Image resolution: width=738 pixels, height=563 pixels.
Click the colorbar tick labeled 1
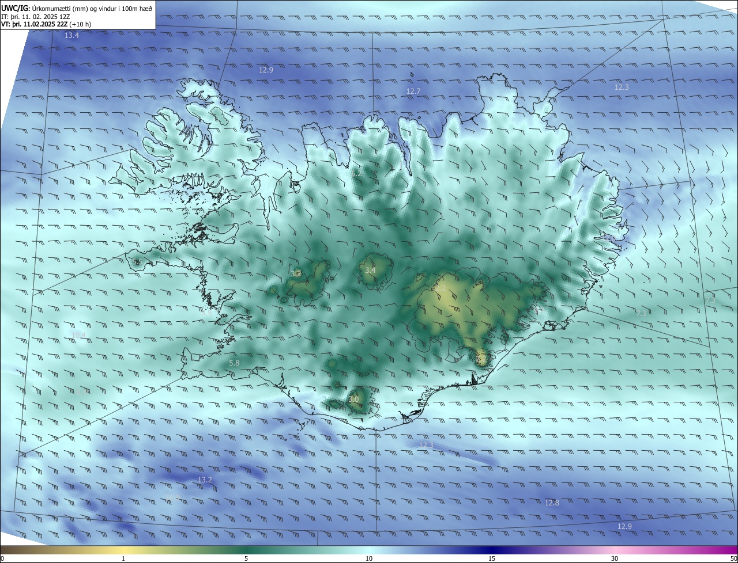pyautogui.click(x=123, y=558)
